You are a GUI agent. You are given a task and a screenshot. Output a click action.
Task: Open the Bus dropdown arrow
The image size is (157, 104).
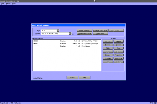tap(58, 30)
